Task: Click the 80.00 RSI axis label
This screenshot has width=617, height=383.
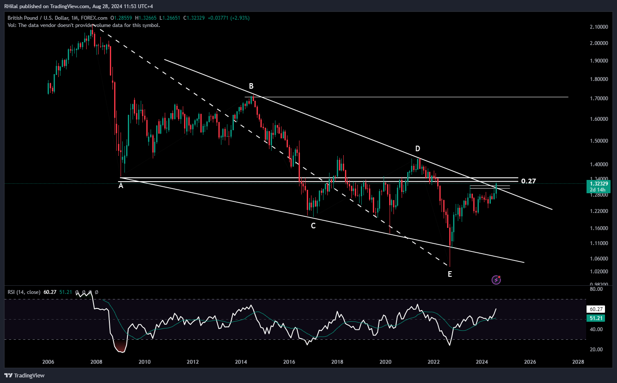Action: 596,289
